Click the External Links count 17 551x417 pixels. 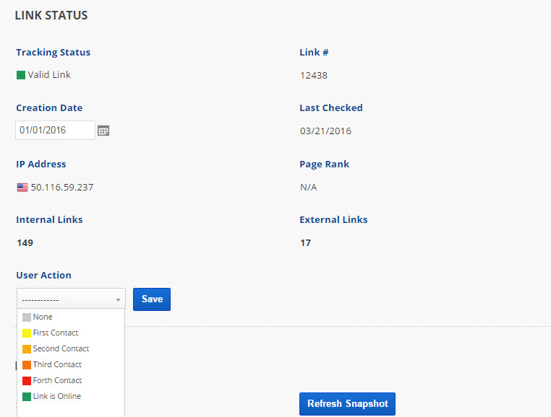coord(305,243)
